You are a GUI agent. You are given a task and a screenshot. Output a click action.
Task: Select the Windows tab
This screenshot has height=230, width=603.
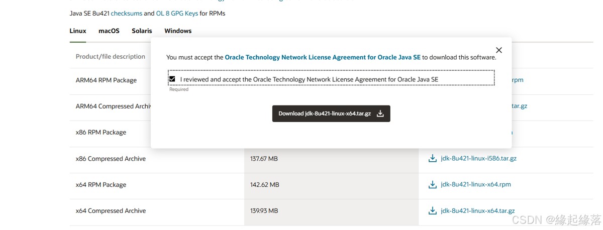pyautogui.click(x=178, y=31)
